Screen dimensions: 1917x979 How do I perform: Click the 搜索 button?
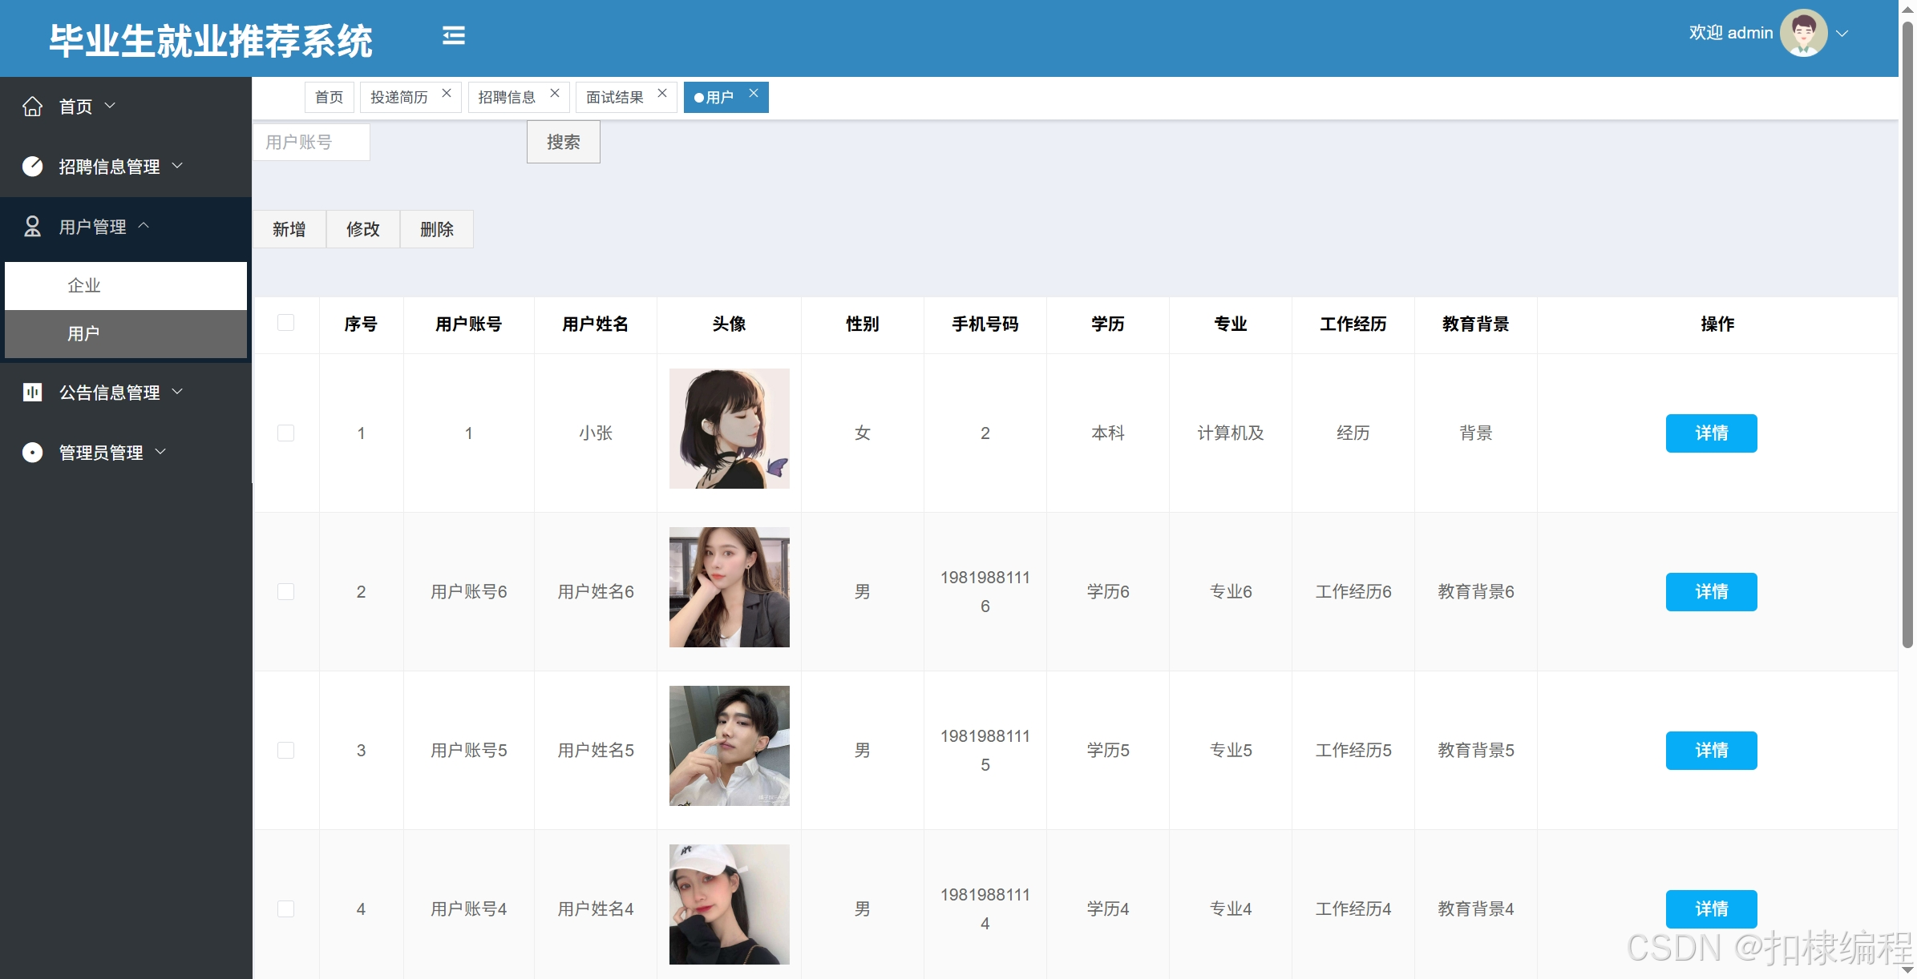[563, 142]
